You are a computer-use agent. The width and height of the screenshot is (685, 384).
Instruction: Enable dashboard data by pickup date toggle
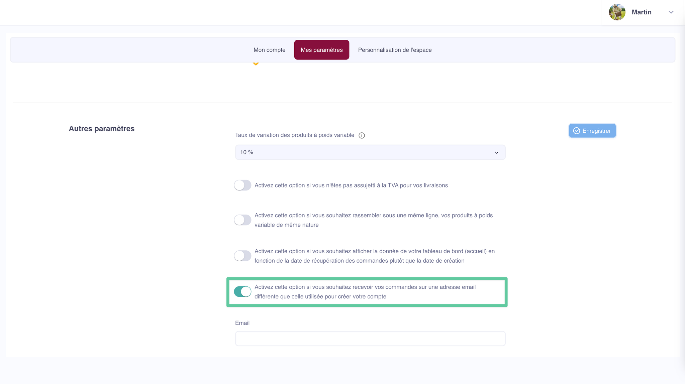click(242, 256)
